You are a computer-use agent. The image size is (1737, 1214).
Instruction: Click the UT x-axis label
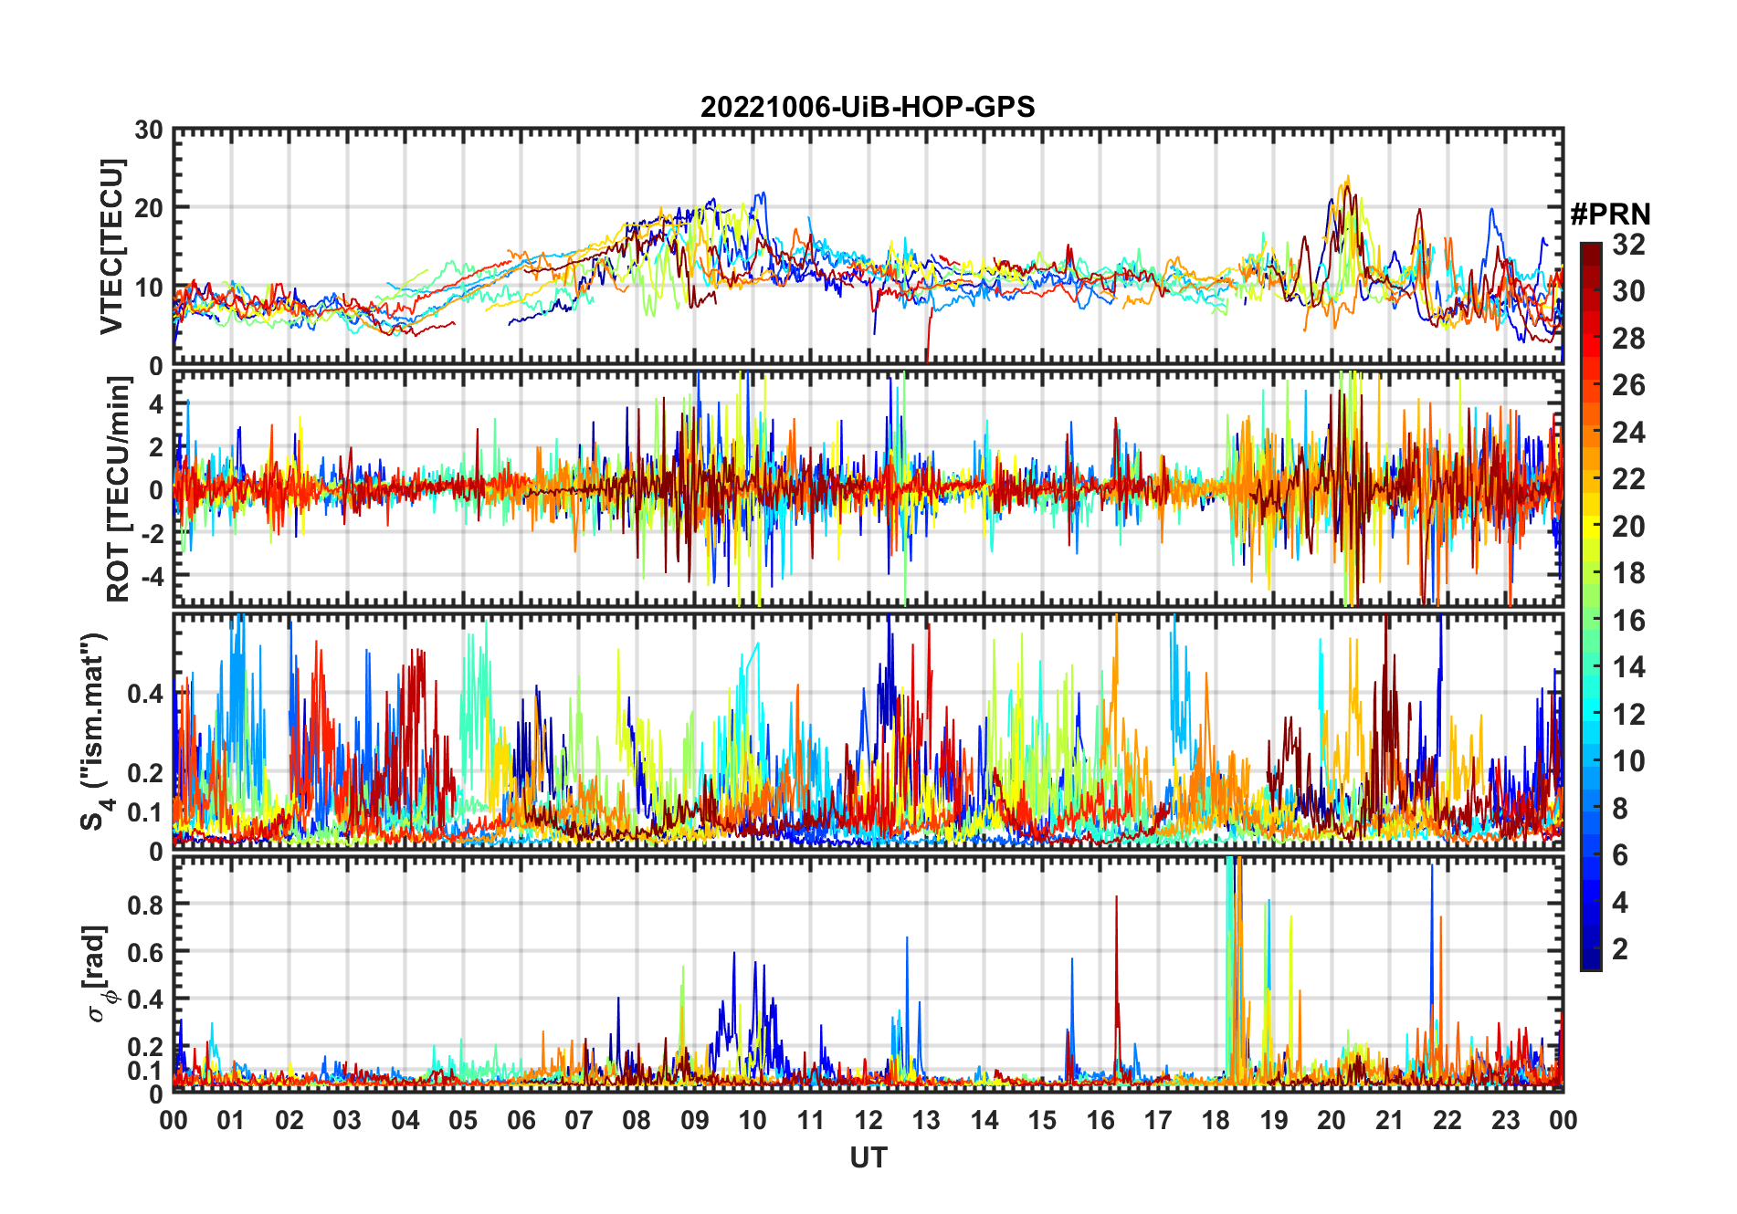pyautogui.click(x=868, y=1158)
